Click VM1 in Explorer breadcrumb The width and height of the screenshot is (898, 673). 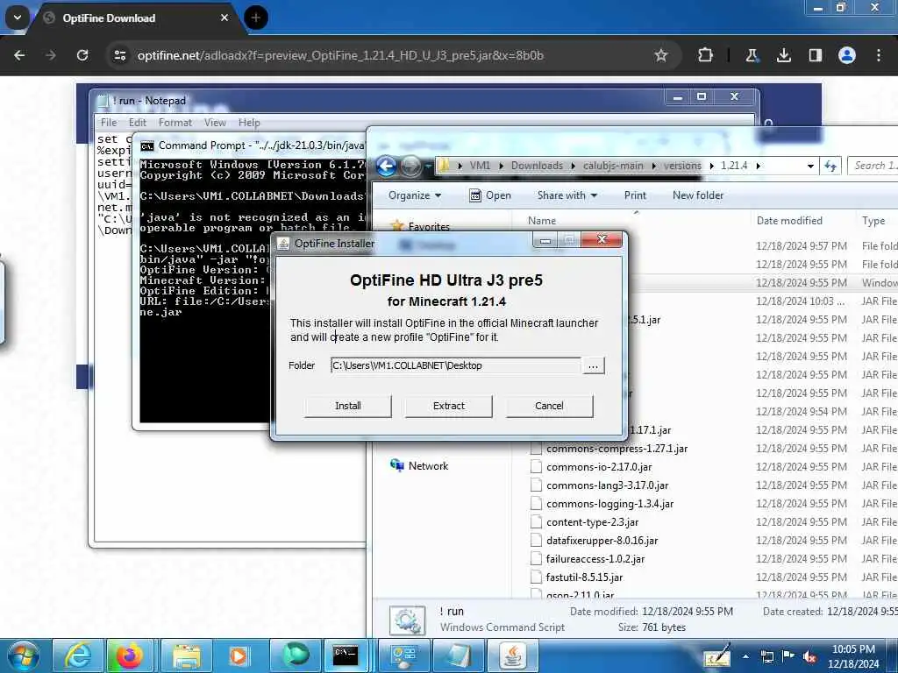click(x=480, y=166)
